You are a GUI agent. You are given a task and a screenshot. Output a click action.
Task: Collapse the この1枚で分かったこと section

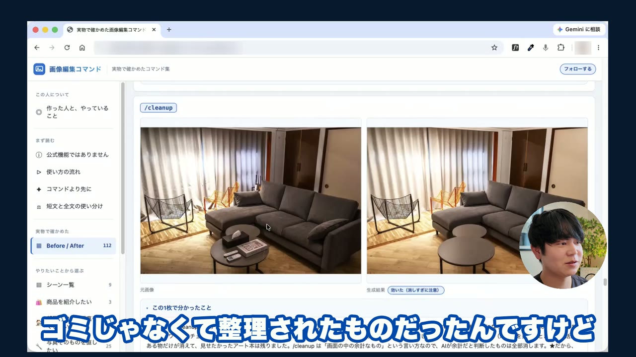point(179,308)
